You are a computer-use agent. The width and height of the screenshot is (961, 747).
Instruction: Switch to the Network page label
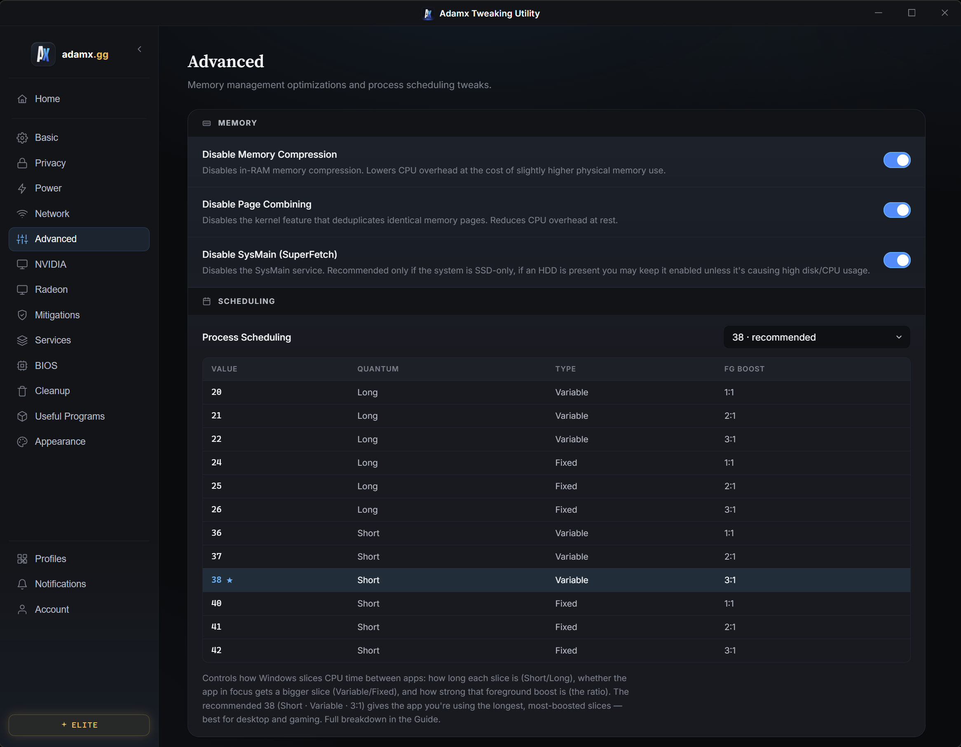point(52,214)
